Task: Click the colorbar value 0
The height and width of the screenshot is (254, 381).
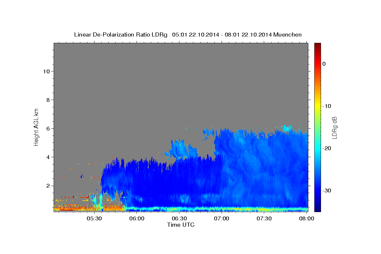Action: [x=324, y=64]
